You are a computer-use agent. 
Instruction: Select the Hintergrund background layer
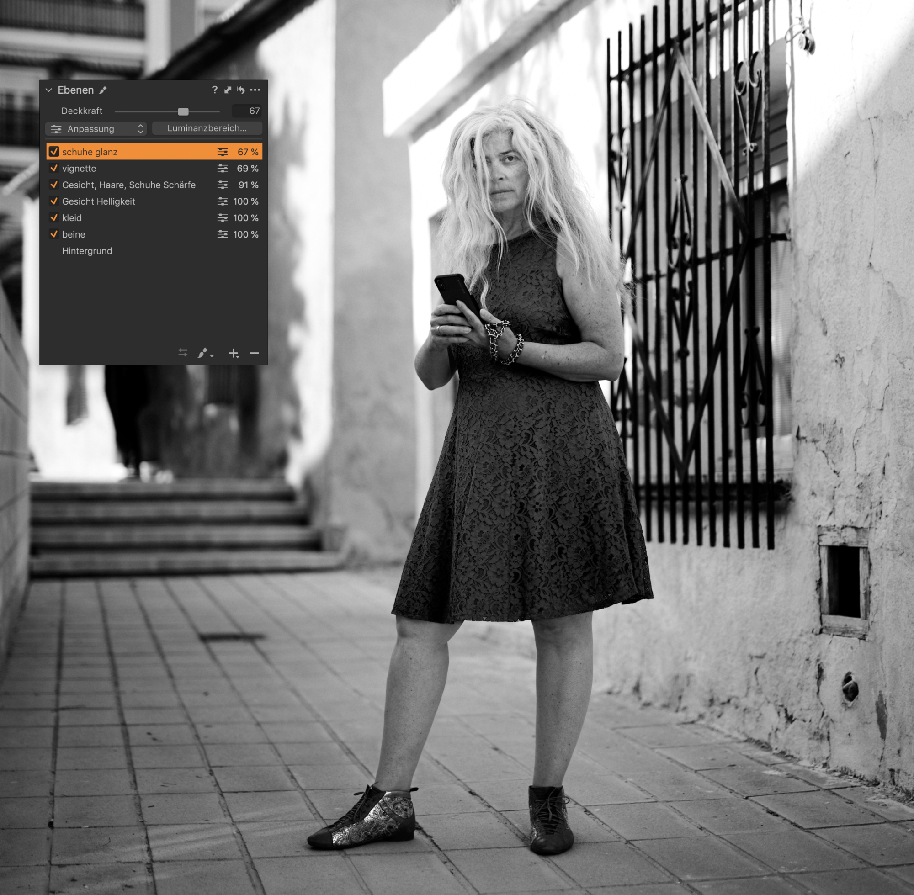click(154, 250)
